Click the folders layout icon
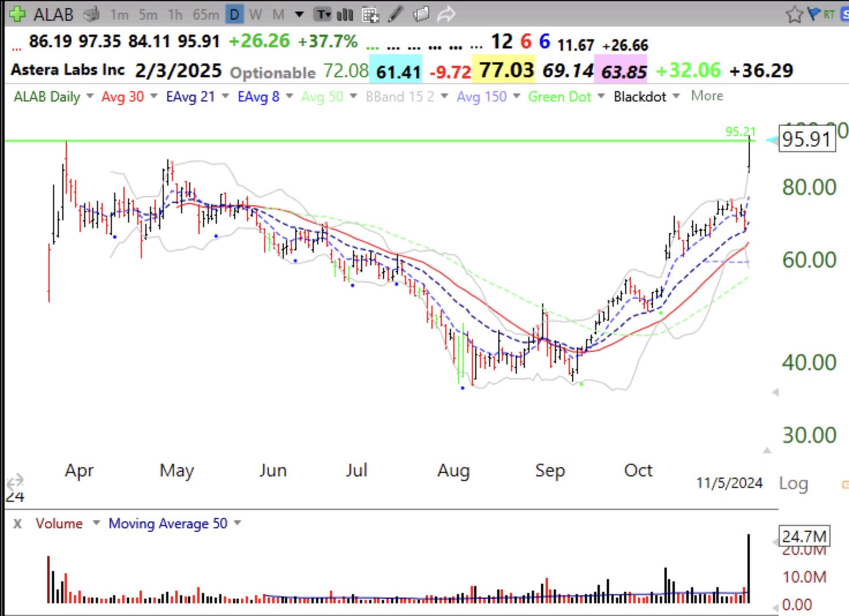 click(421, 14)
